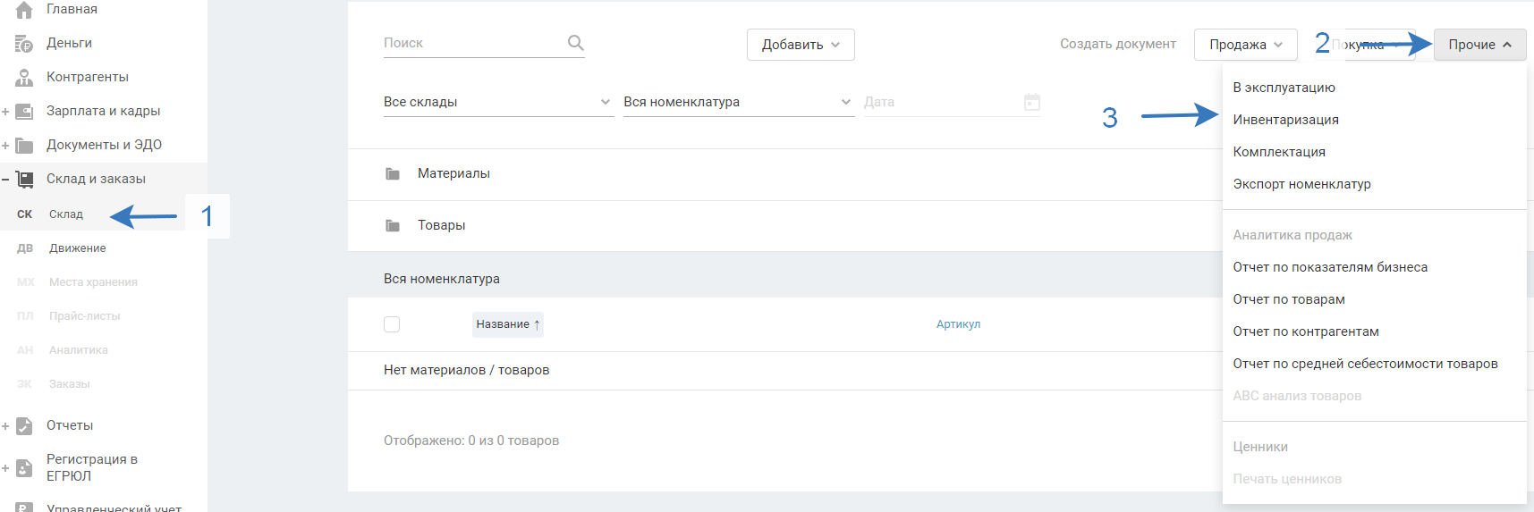This screenshot has width=1534, height=512.
Task: Click the Деньги coins icon
Action: [x=24, y=43]
